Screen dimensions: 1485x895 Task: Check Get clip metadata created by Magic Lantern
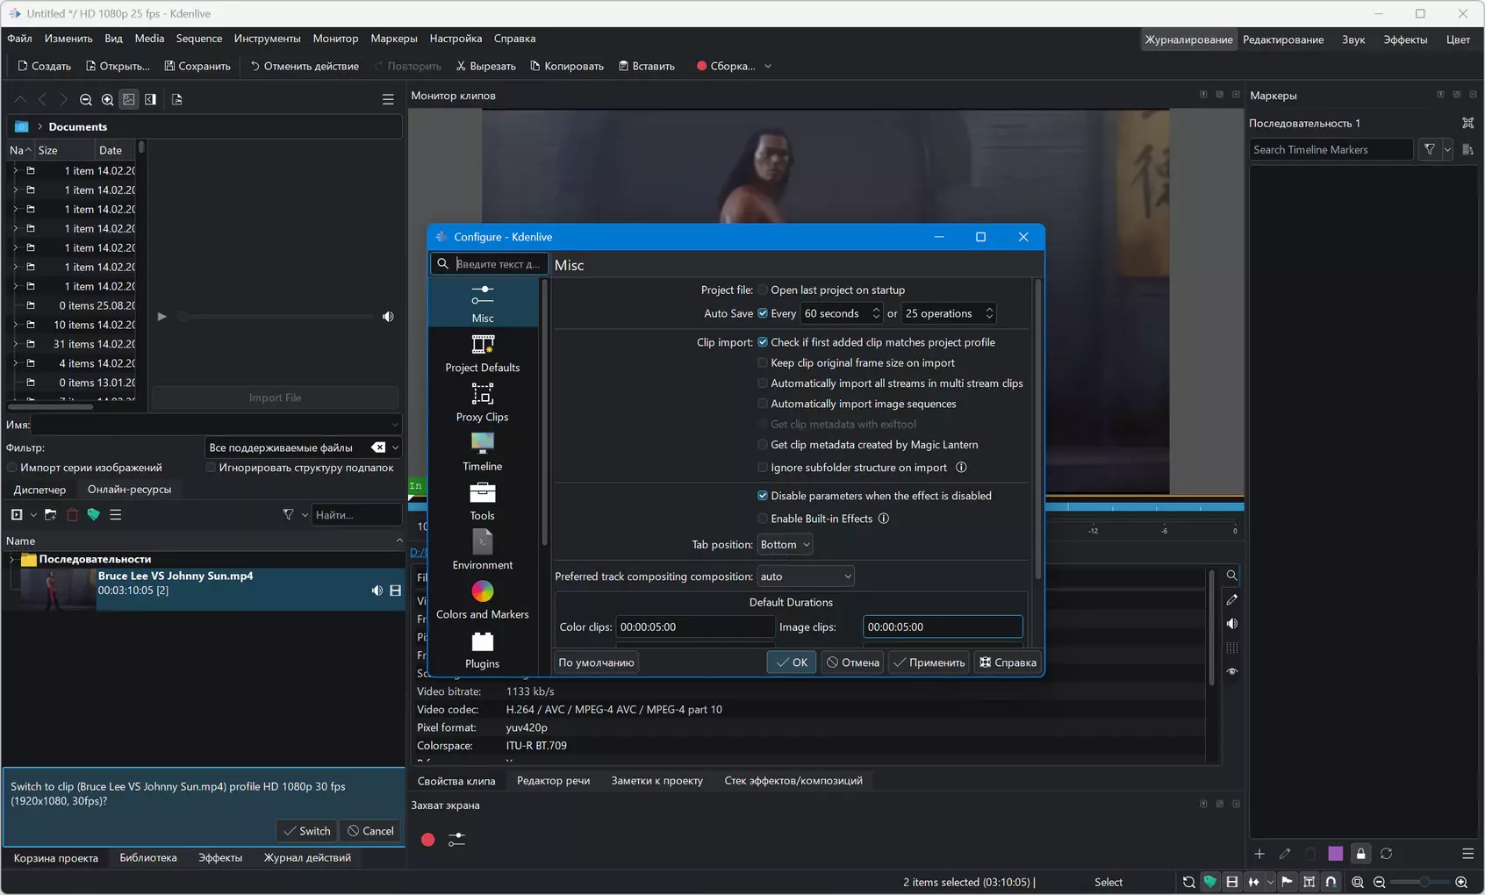tap(763, 445)
